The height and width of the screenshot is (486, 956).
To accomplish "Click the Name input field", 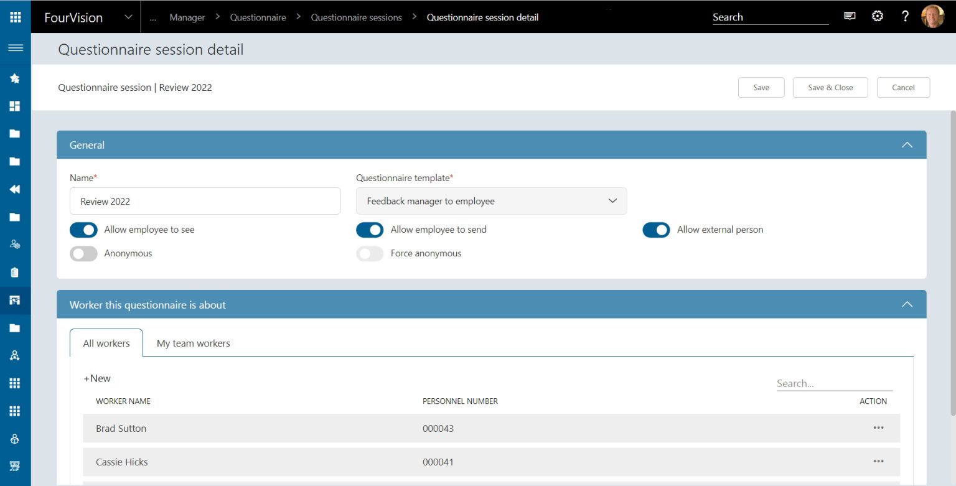I will click(205, 201).
